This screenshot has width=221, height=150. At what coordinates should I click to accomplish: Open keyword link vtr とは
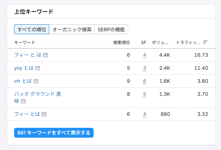tap(23, 81)
